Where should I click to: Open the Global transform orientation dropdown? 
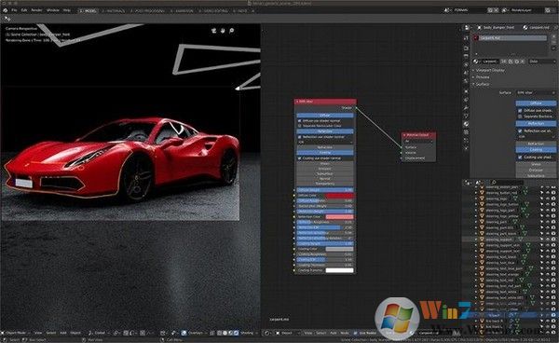[100, 333]
